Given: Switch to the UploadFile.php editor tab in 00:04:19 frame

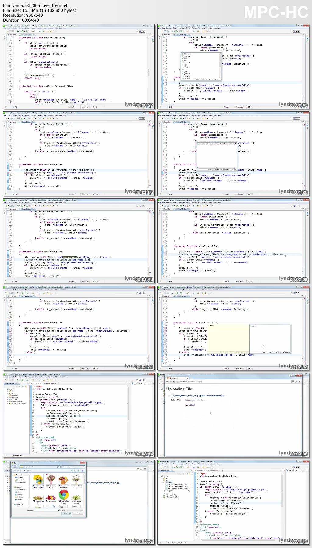Looking at the screenshot, I should 215,471.
